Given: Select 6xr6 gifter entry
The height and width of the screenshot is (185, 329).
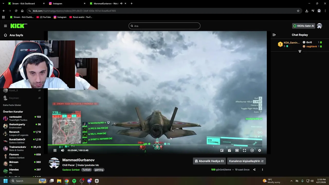Looking at the screenshot, I should click(x=312, y=42).
